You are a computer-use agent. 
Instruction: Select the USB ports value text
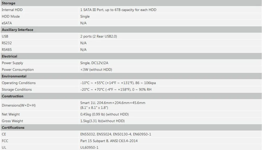click(99, 36)
